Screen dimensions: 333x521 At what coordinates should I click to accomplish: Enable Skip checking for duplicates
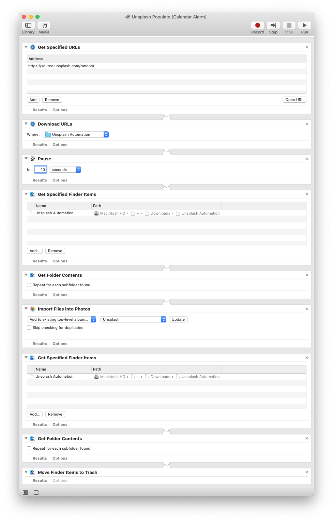click(x=29, y=327)
